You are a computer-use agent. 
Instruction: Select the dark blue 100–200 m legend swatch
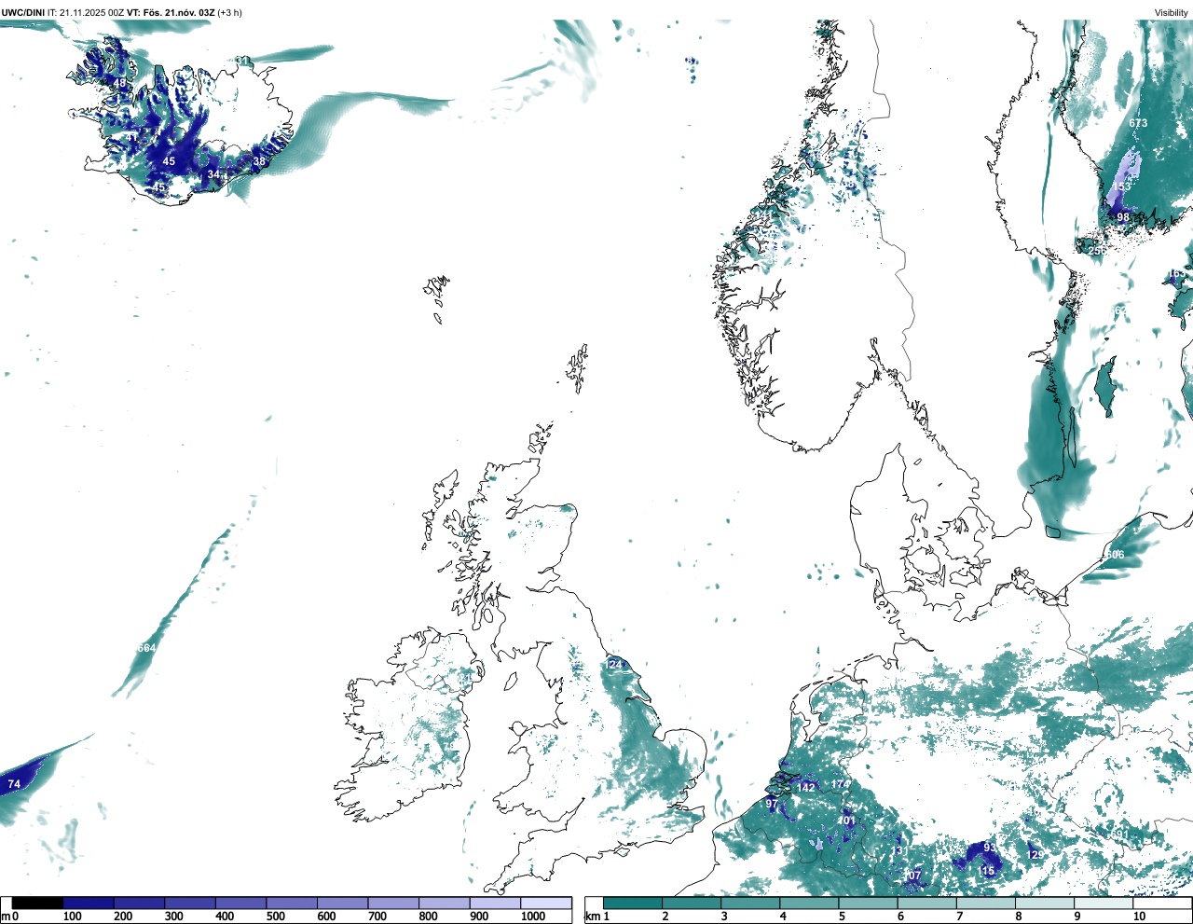point(89,903)
